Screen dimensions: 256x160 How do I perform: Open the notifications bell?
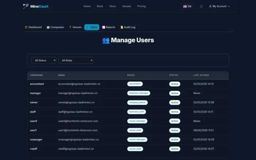click(x=201, y=6)
